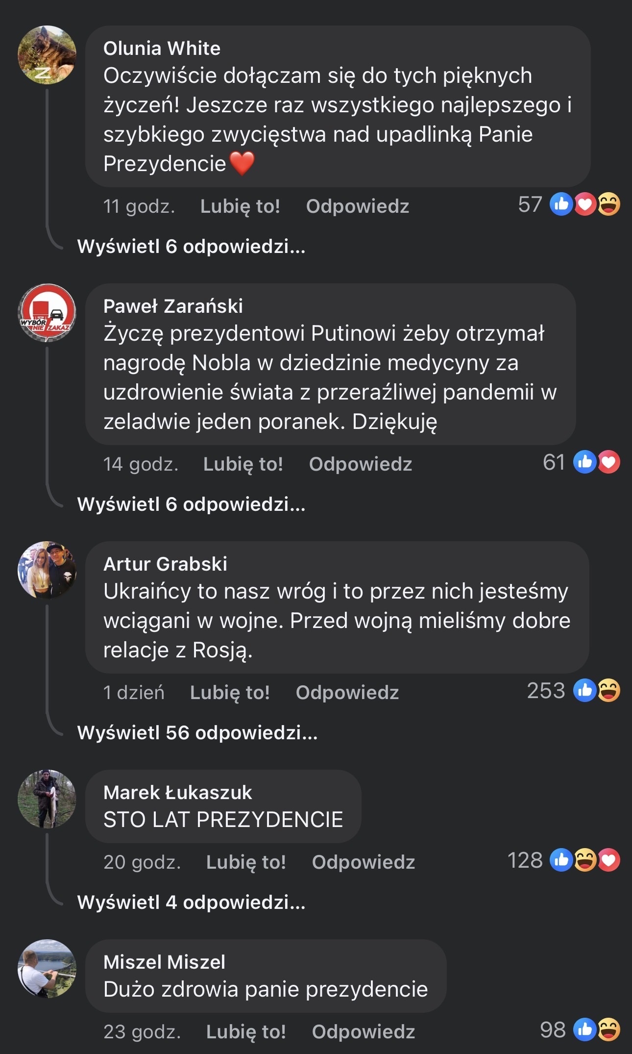Click Odpowiedz under Miszel Miszel's comment
Image resolution: width=632 pixels, height=1054 pixels.
(x=364, y=1032)
